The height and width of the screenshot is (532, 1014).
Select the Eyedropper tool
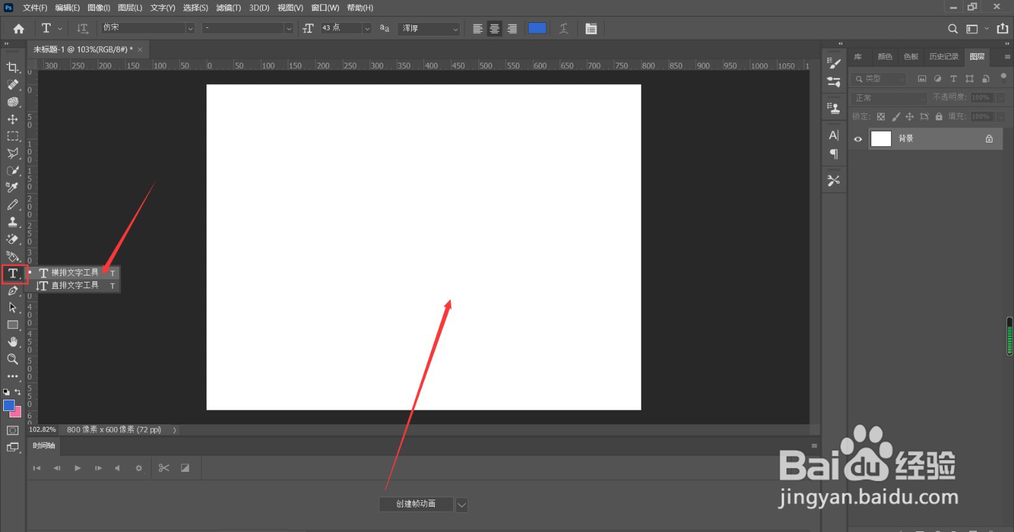13,187
